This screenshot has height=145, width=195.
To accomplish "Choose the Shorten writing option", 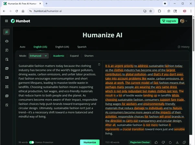I will pos(89,56).
